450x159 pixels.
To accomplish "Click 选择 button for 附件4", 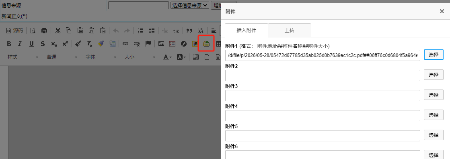I will click(434, 115).
